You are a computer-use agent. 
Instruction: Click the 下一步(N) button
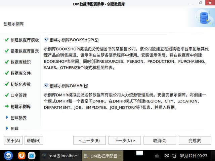click(125, 140)
